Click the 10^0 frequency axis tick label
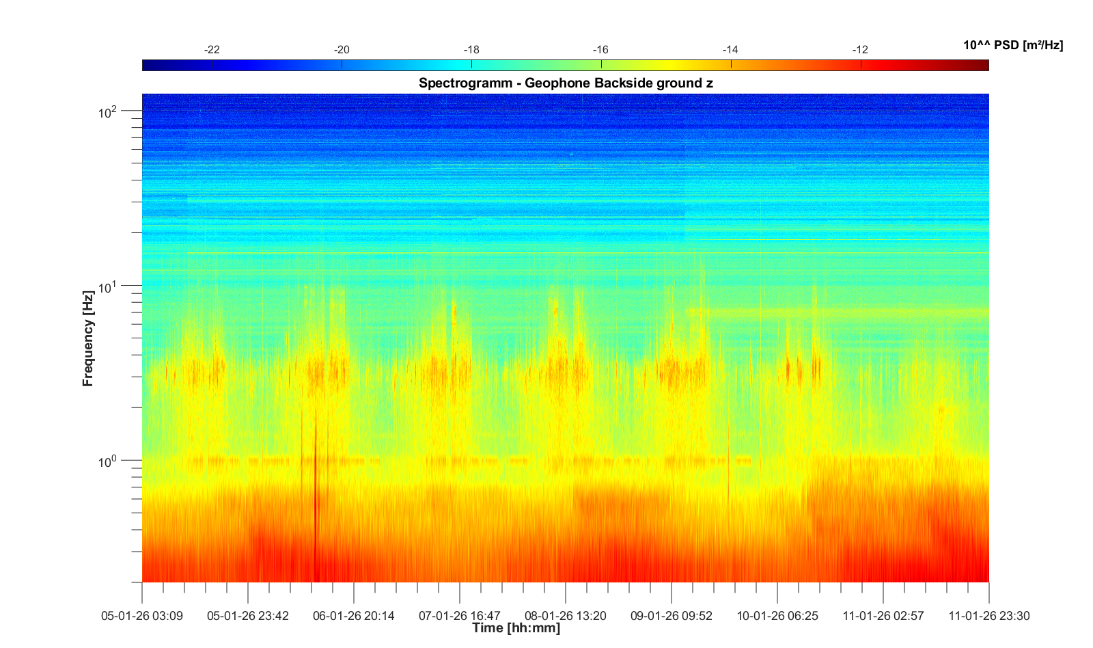1093x648 pixels. point(108,461)
